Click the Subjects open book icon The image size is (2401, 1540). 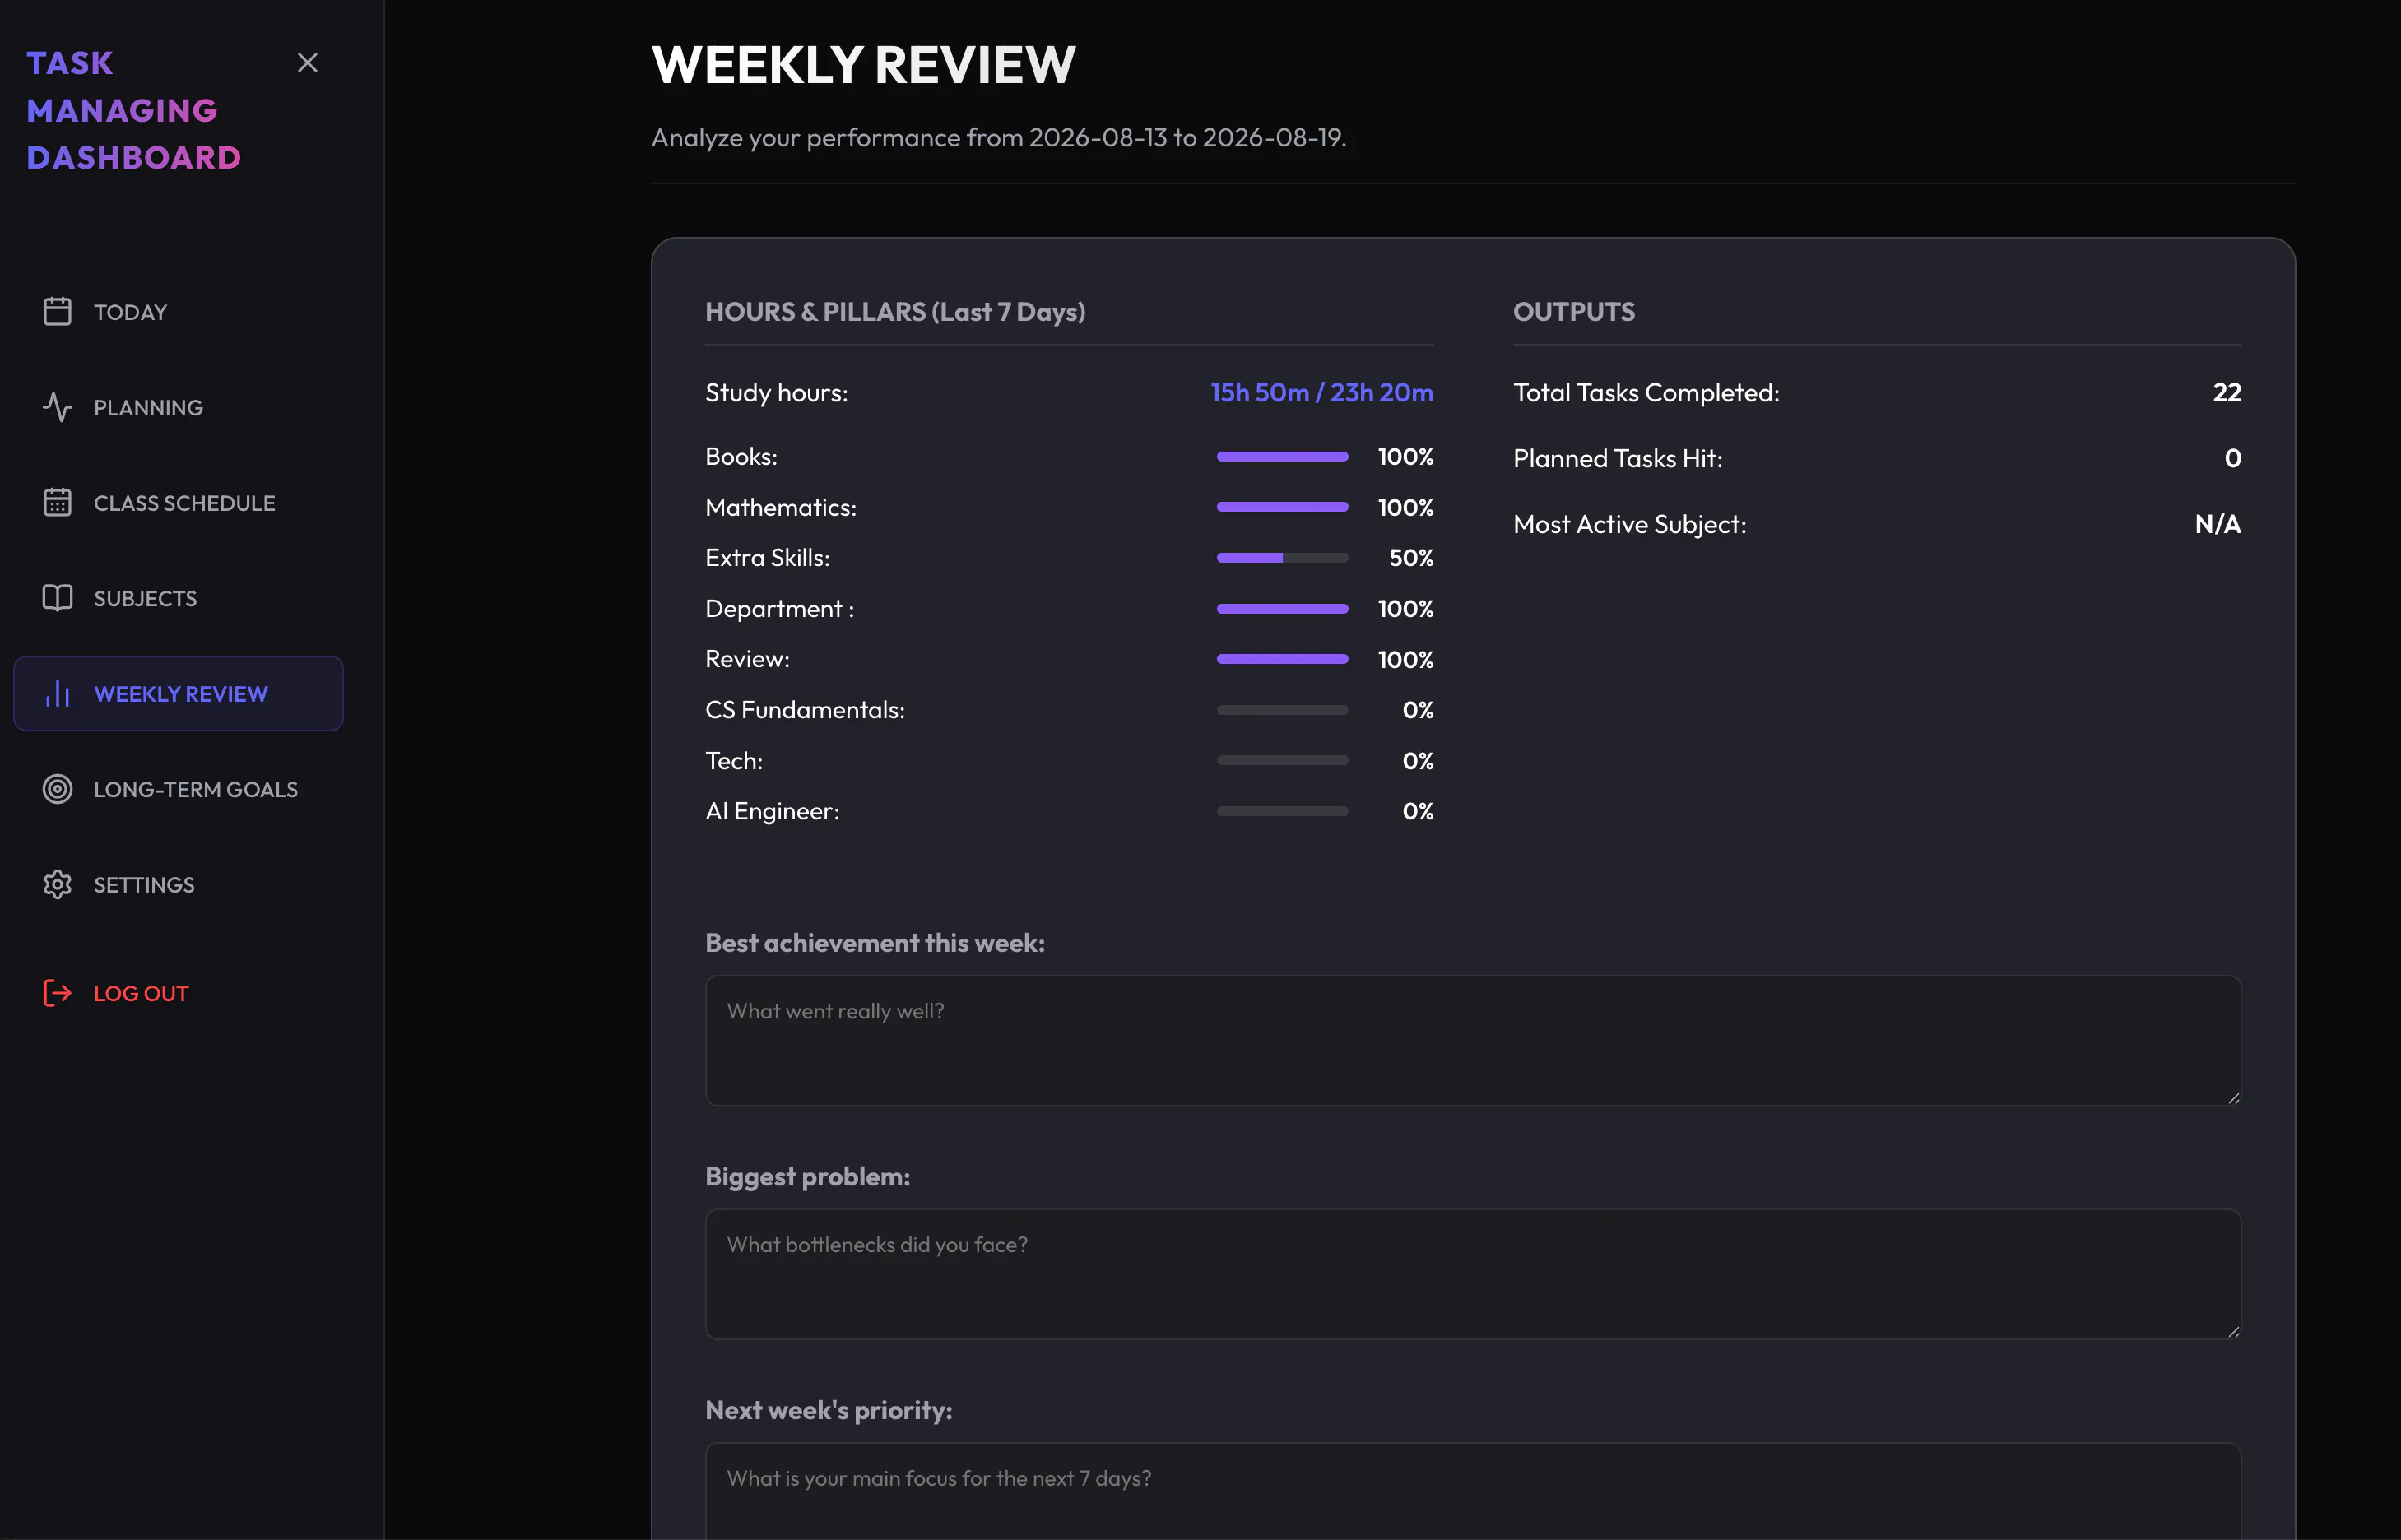pyautogui.click(x=57, y=598)
